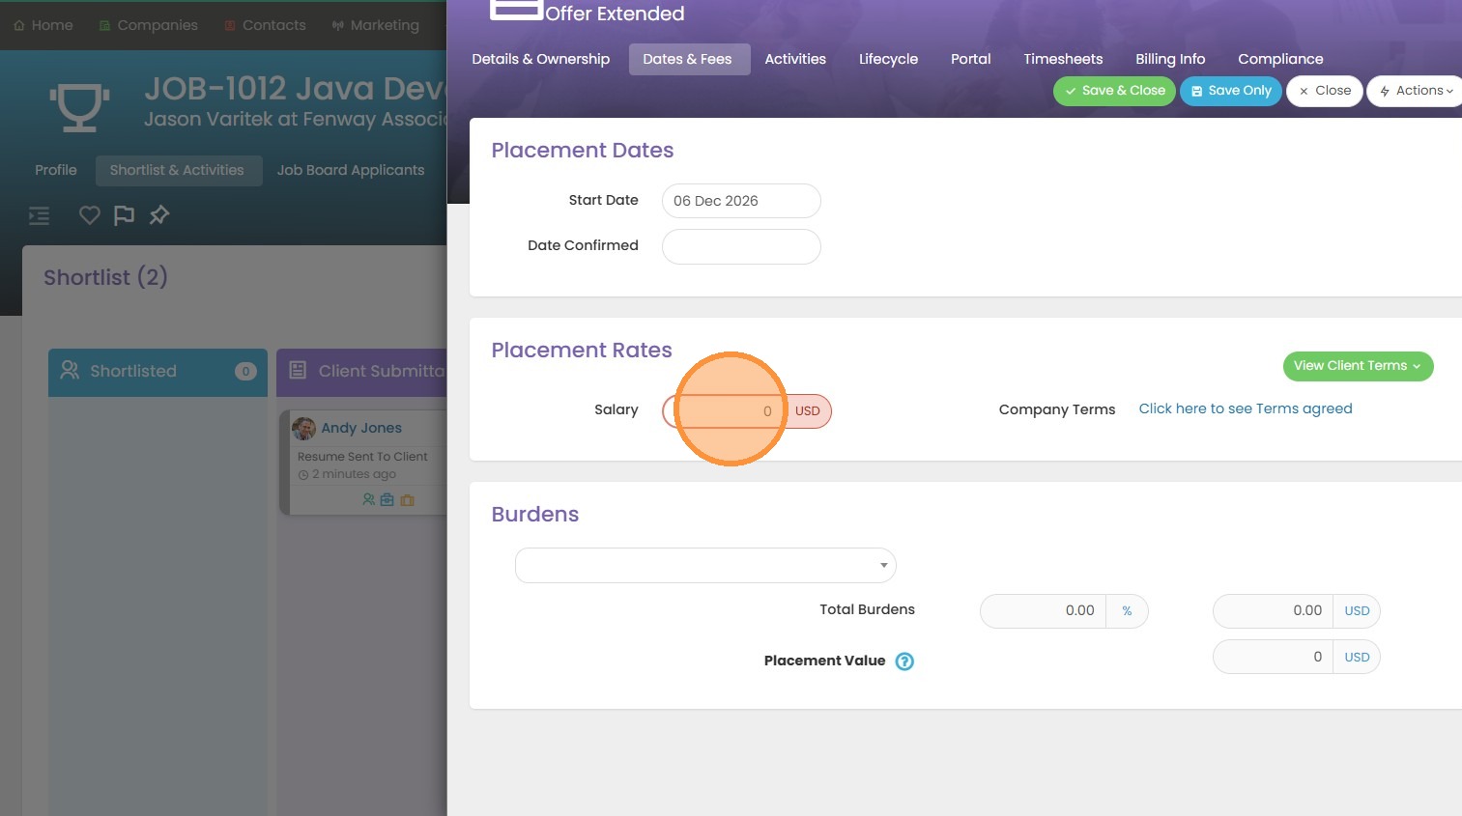Viewport: 1462px width, 816px height.
Task: Click the 'Placement Rates' section heading
Action: point(582,351)
